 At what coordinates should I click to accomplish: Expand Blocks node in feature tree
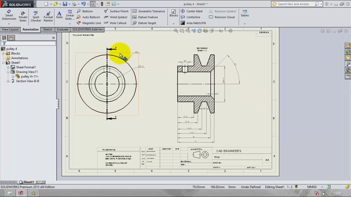(x=3, y=53)
